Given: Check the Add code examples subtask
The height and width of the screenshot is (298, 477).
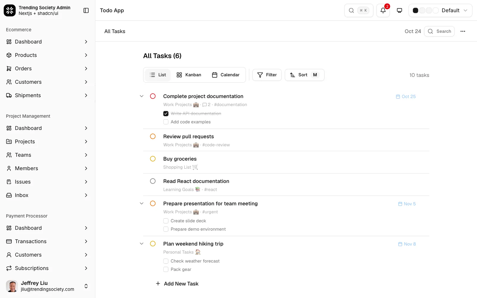Looking at the screenshot, I should coord(166,122).
